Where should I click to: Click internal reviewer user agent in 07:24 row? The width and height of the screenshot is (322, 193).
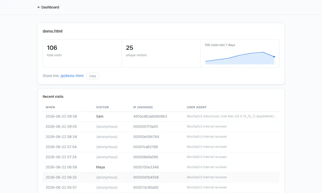coord(207,157)
